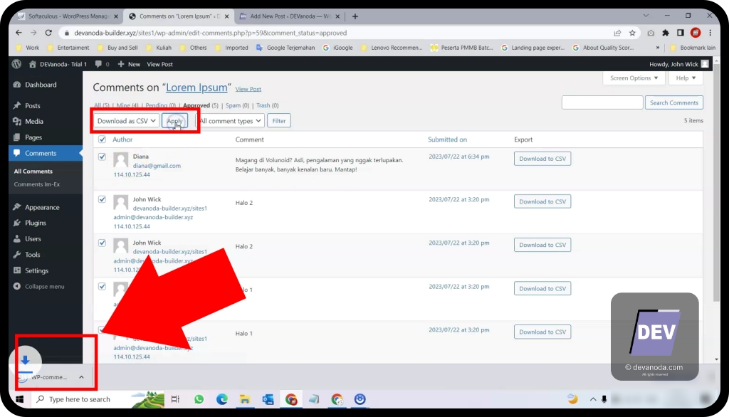The height and width of the screenshot is (417, 729).
Task: Open the Settings menu in sidebar
Action: tap(36, 270)
